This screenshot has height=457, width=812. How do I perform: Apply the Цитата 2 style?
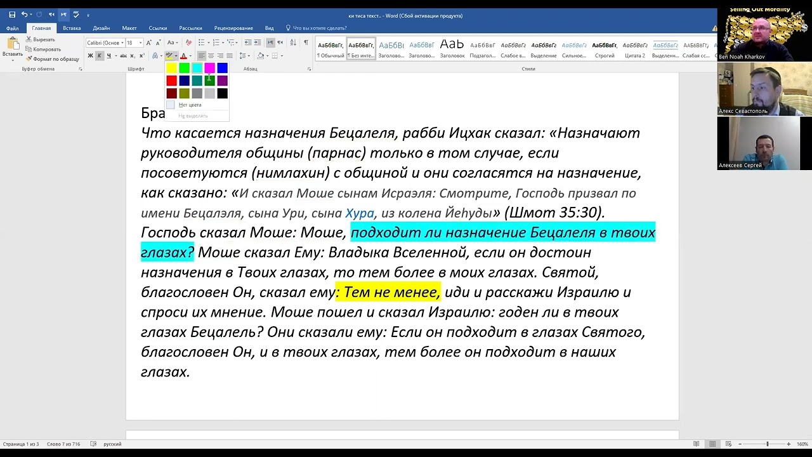pos(635,49)
